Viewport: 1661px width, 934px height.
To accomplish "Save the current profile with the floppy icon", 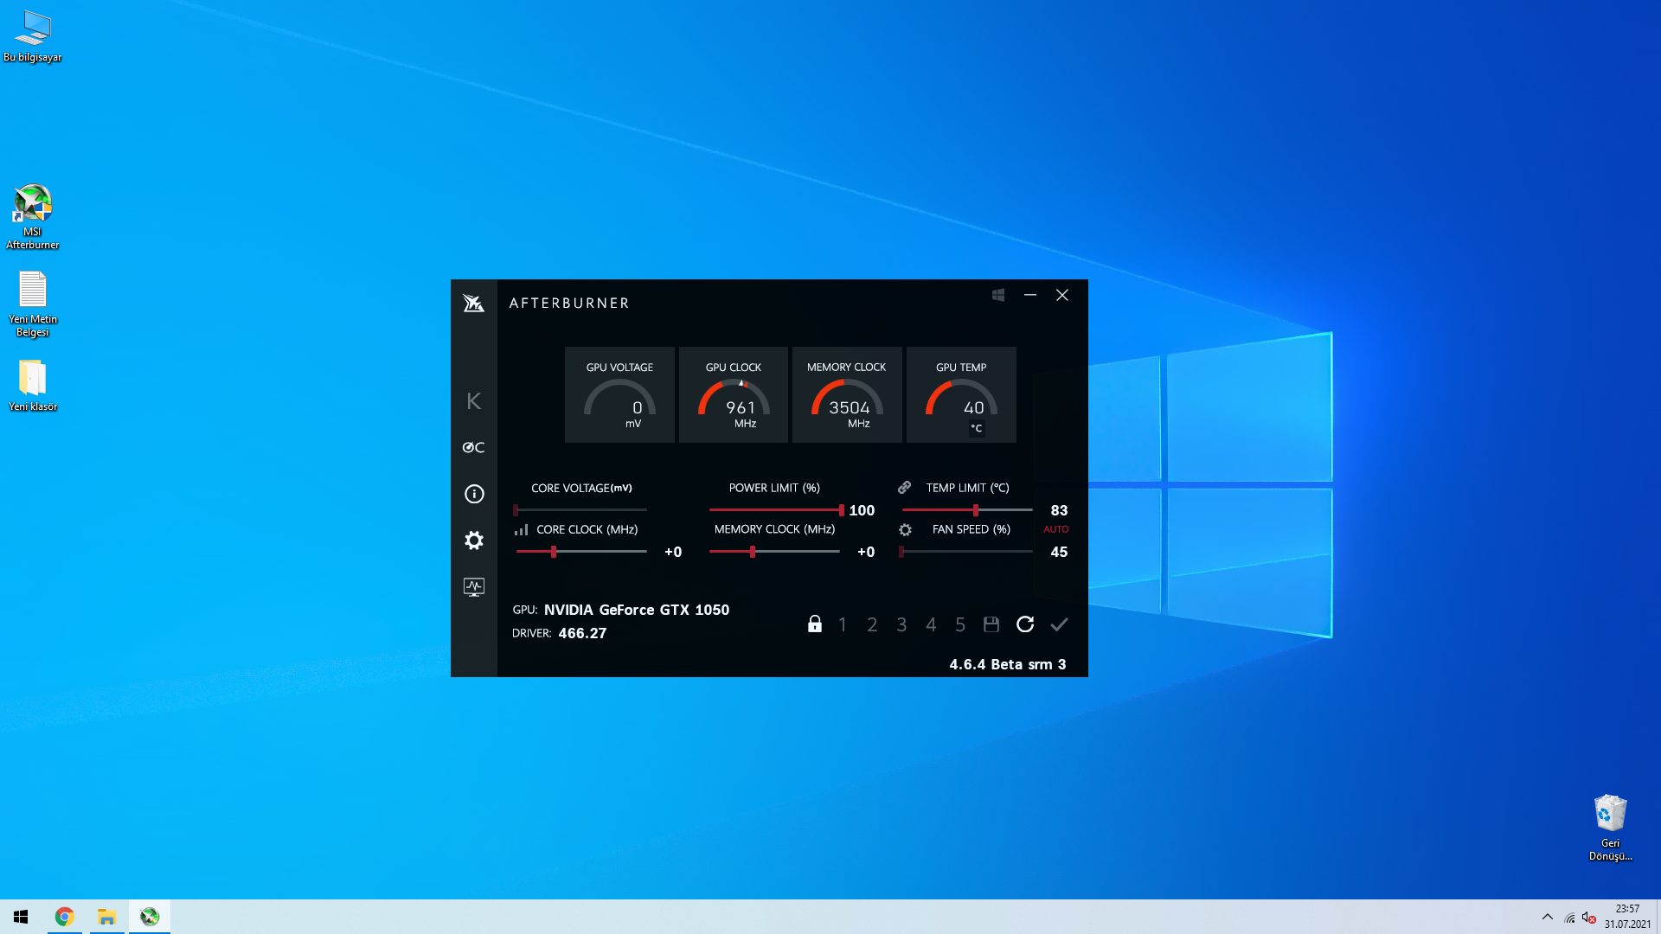I will click(991, 624).
